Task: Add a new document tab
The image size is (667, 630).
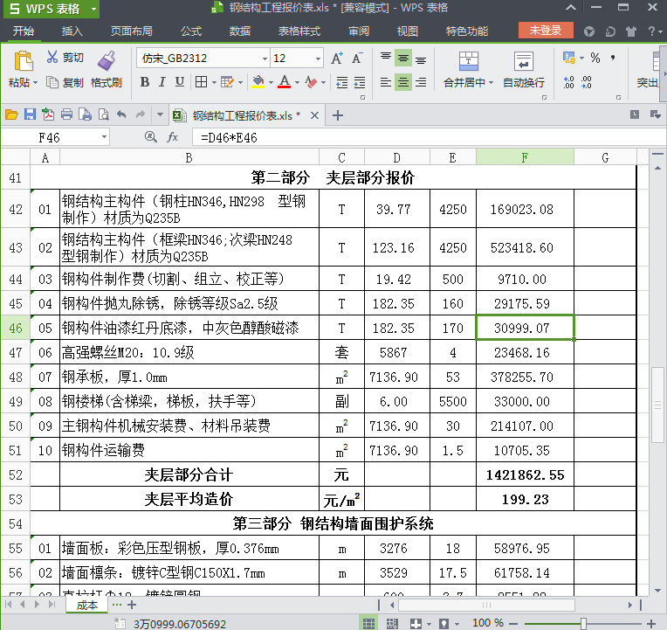Action: coord(338,115)
